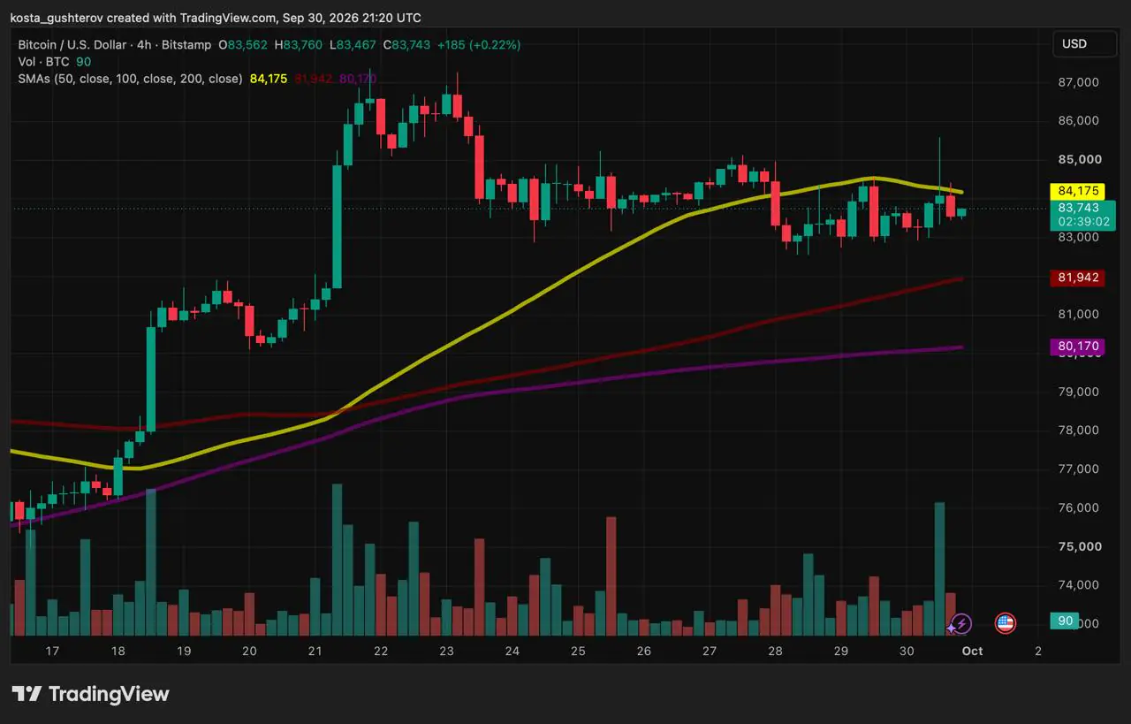Click the lightning bolt event icon
Viewport: 1131px width, 724px height.
point(960,623)
